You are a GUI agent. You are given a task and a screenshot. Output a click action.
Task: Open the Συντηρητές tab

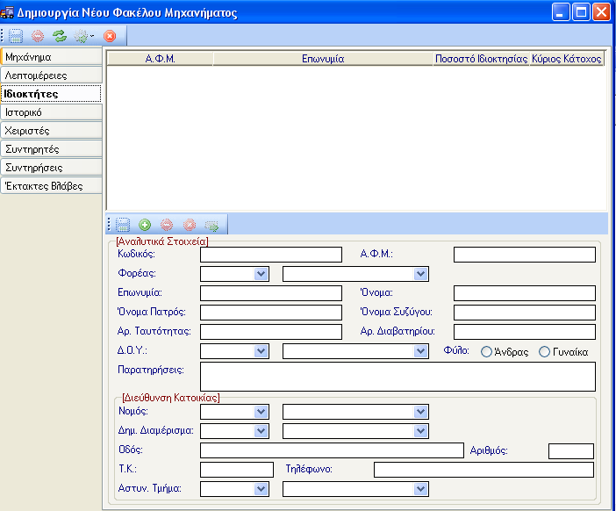click(52, 149)
